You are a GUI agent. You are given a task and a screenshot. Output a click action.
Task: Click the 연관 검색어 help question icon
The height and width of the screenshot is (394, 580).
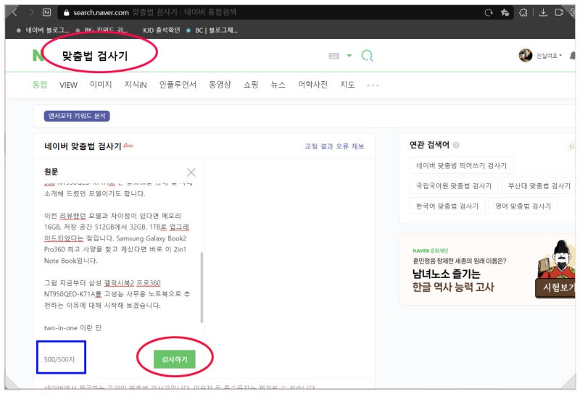[456, 145]
